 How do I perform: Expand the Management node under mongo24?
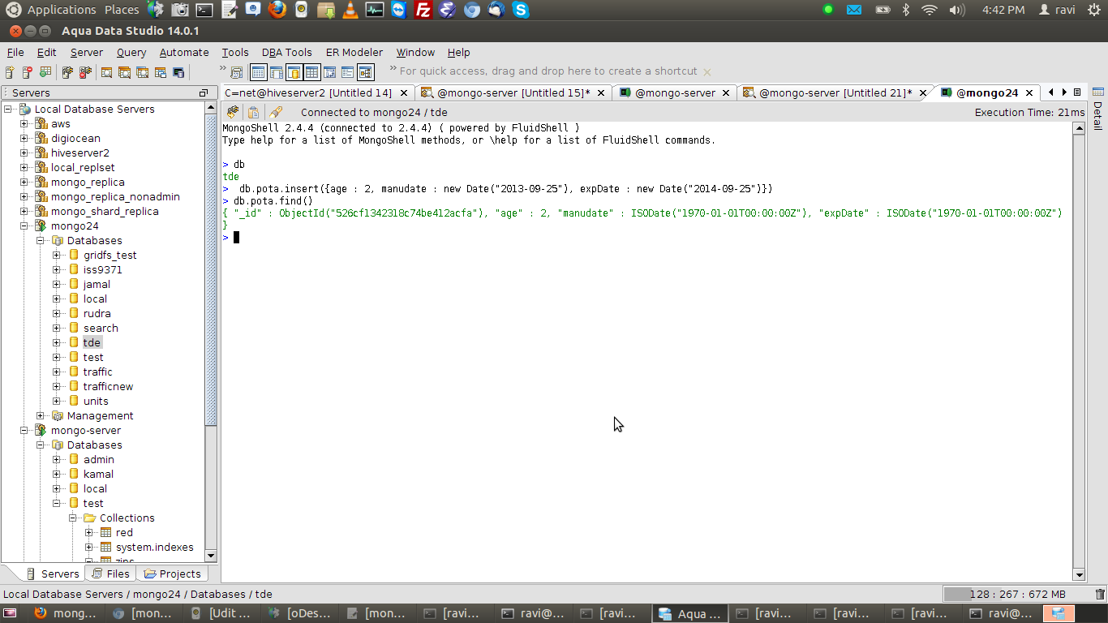pos(41,416)
